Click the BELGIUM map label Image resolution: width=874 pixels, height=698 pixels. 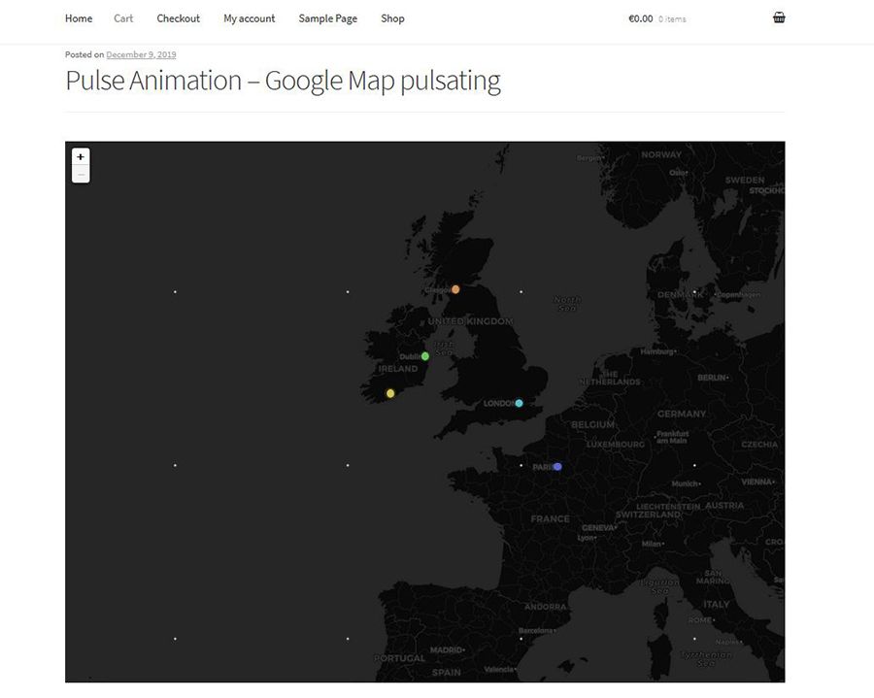coord(593,424)
